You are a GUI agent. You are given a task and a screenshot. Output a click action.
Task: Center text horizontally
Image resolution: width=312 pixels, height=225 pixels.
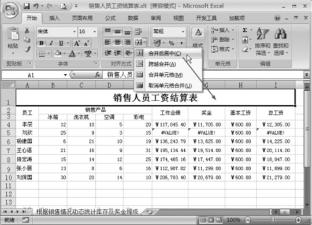[118, 42]
